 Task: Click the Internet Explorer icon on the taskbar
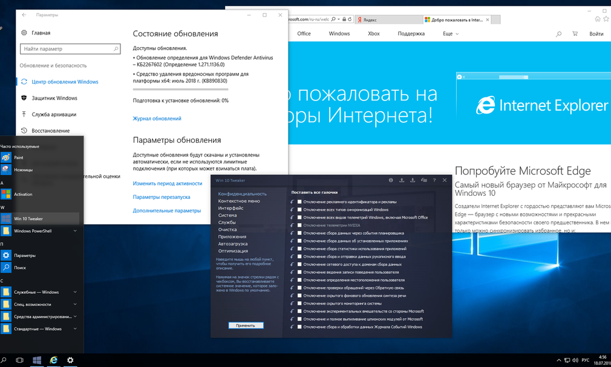tap(53, 360)
